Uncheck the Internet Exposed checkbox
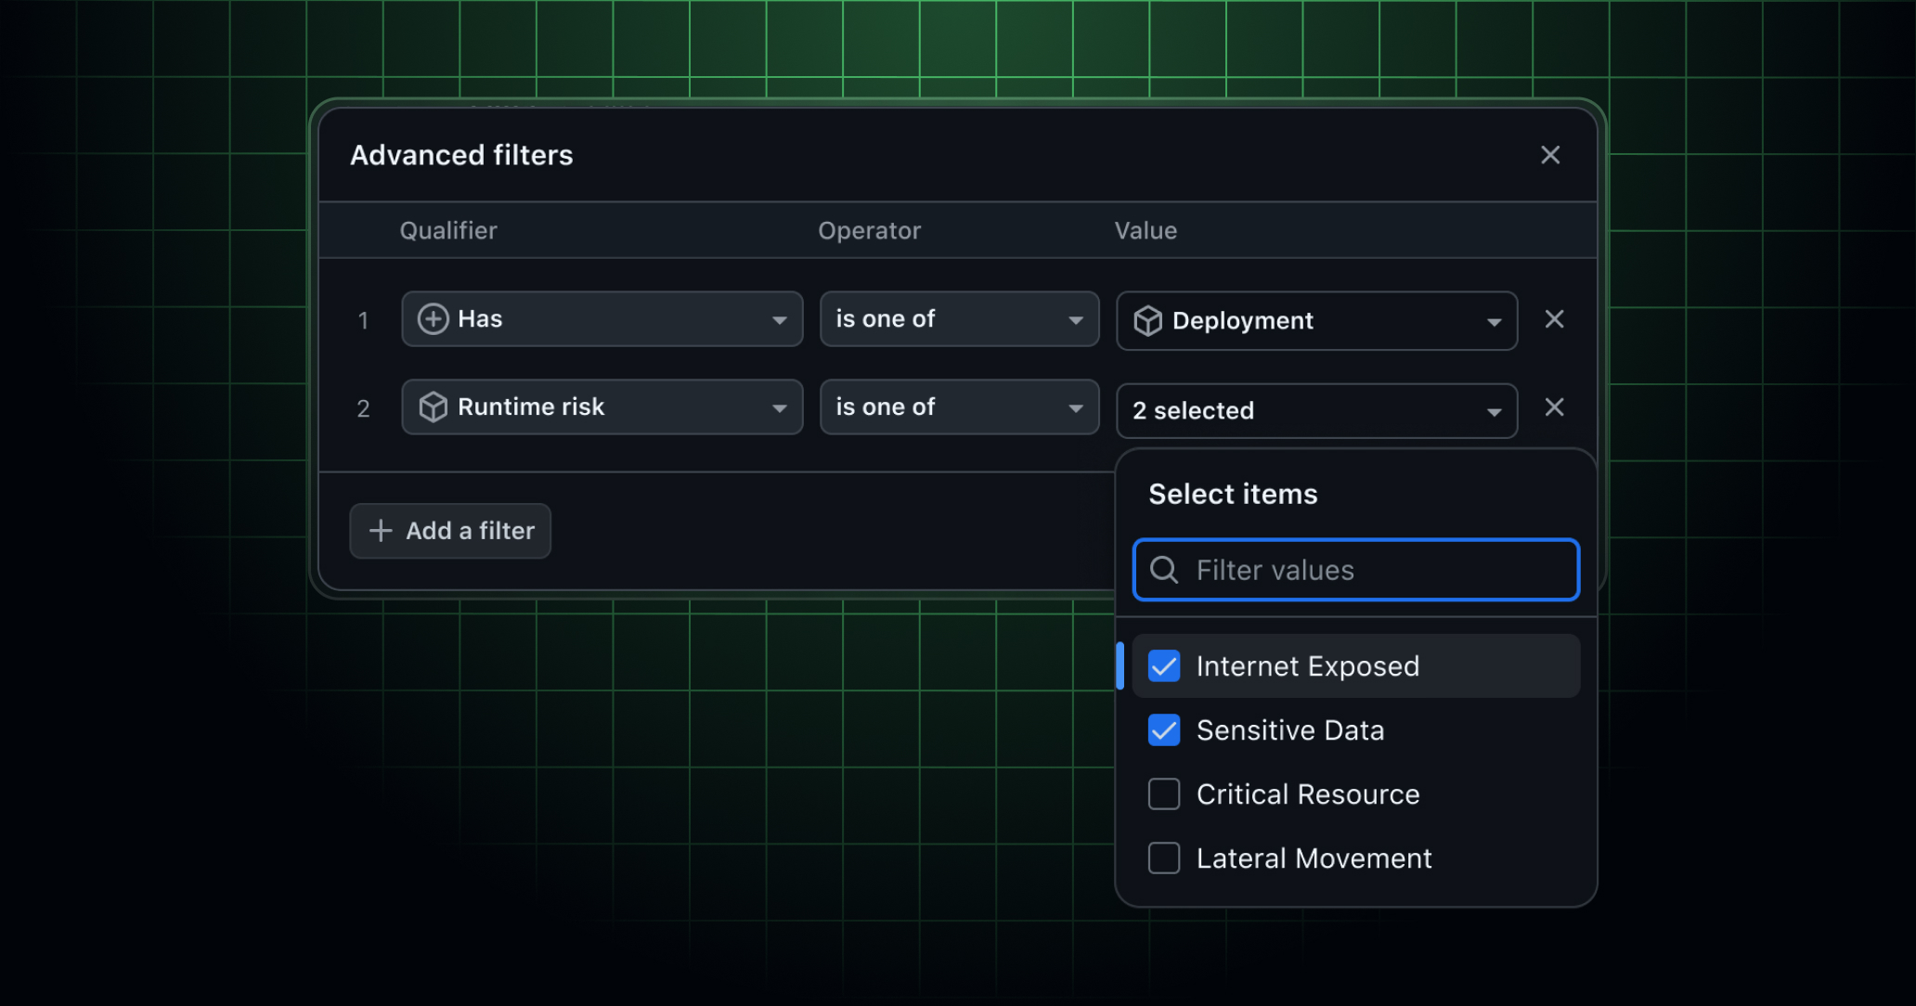The height and width of the screenshot is (1006, 1916). tap(1163, 665)
